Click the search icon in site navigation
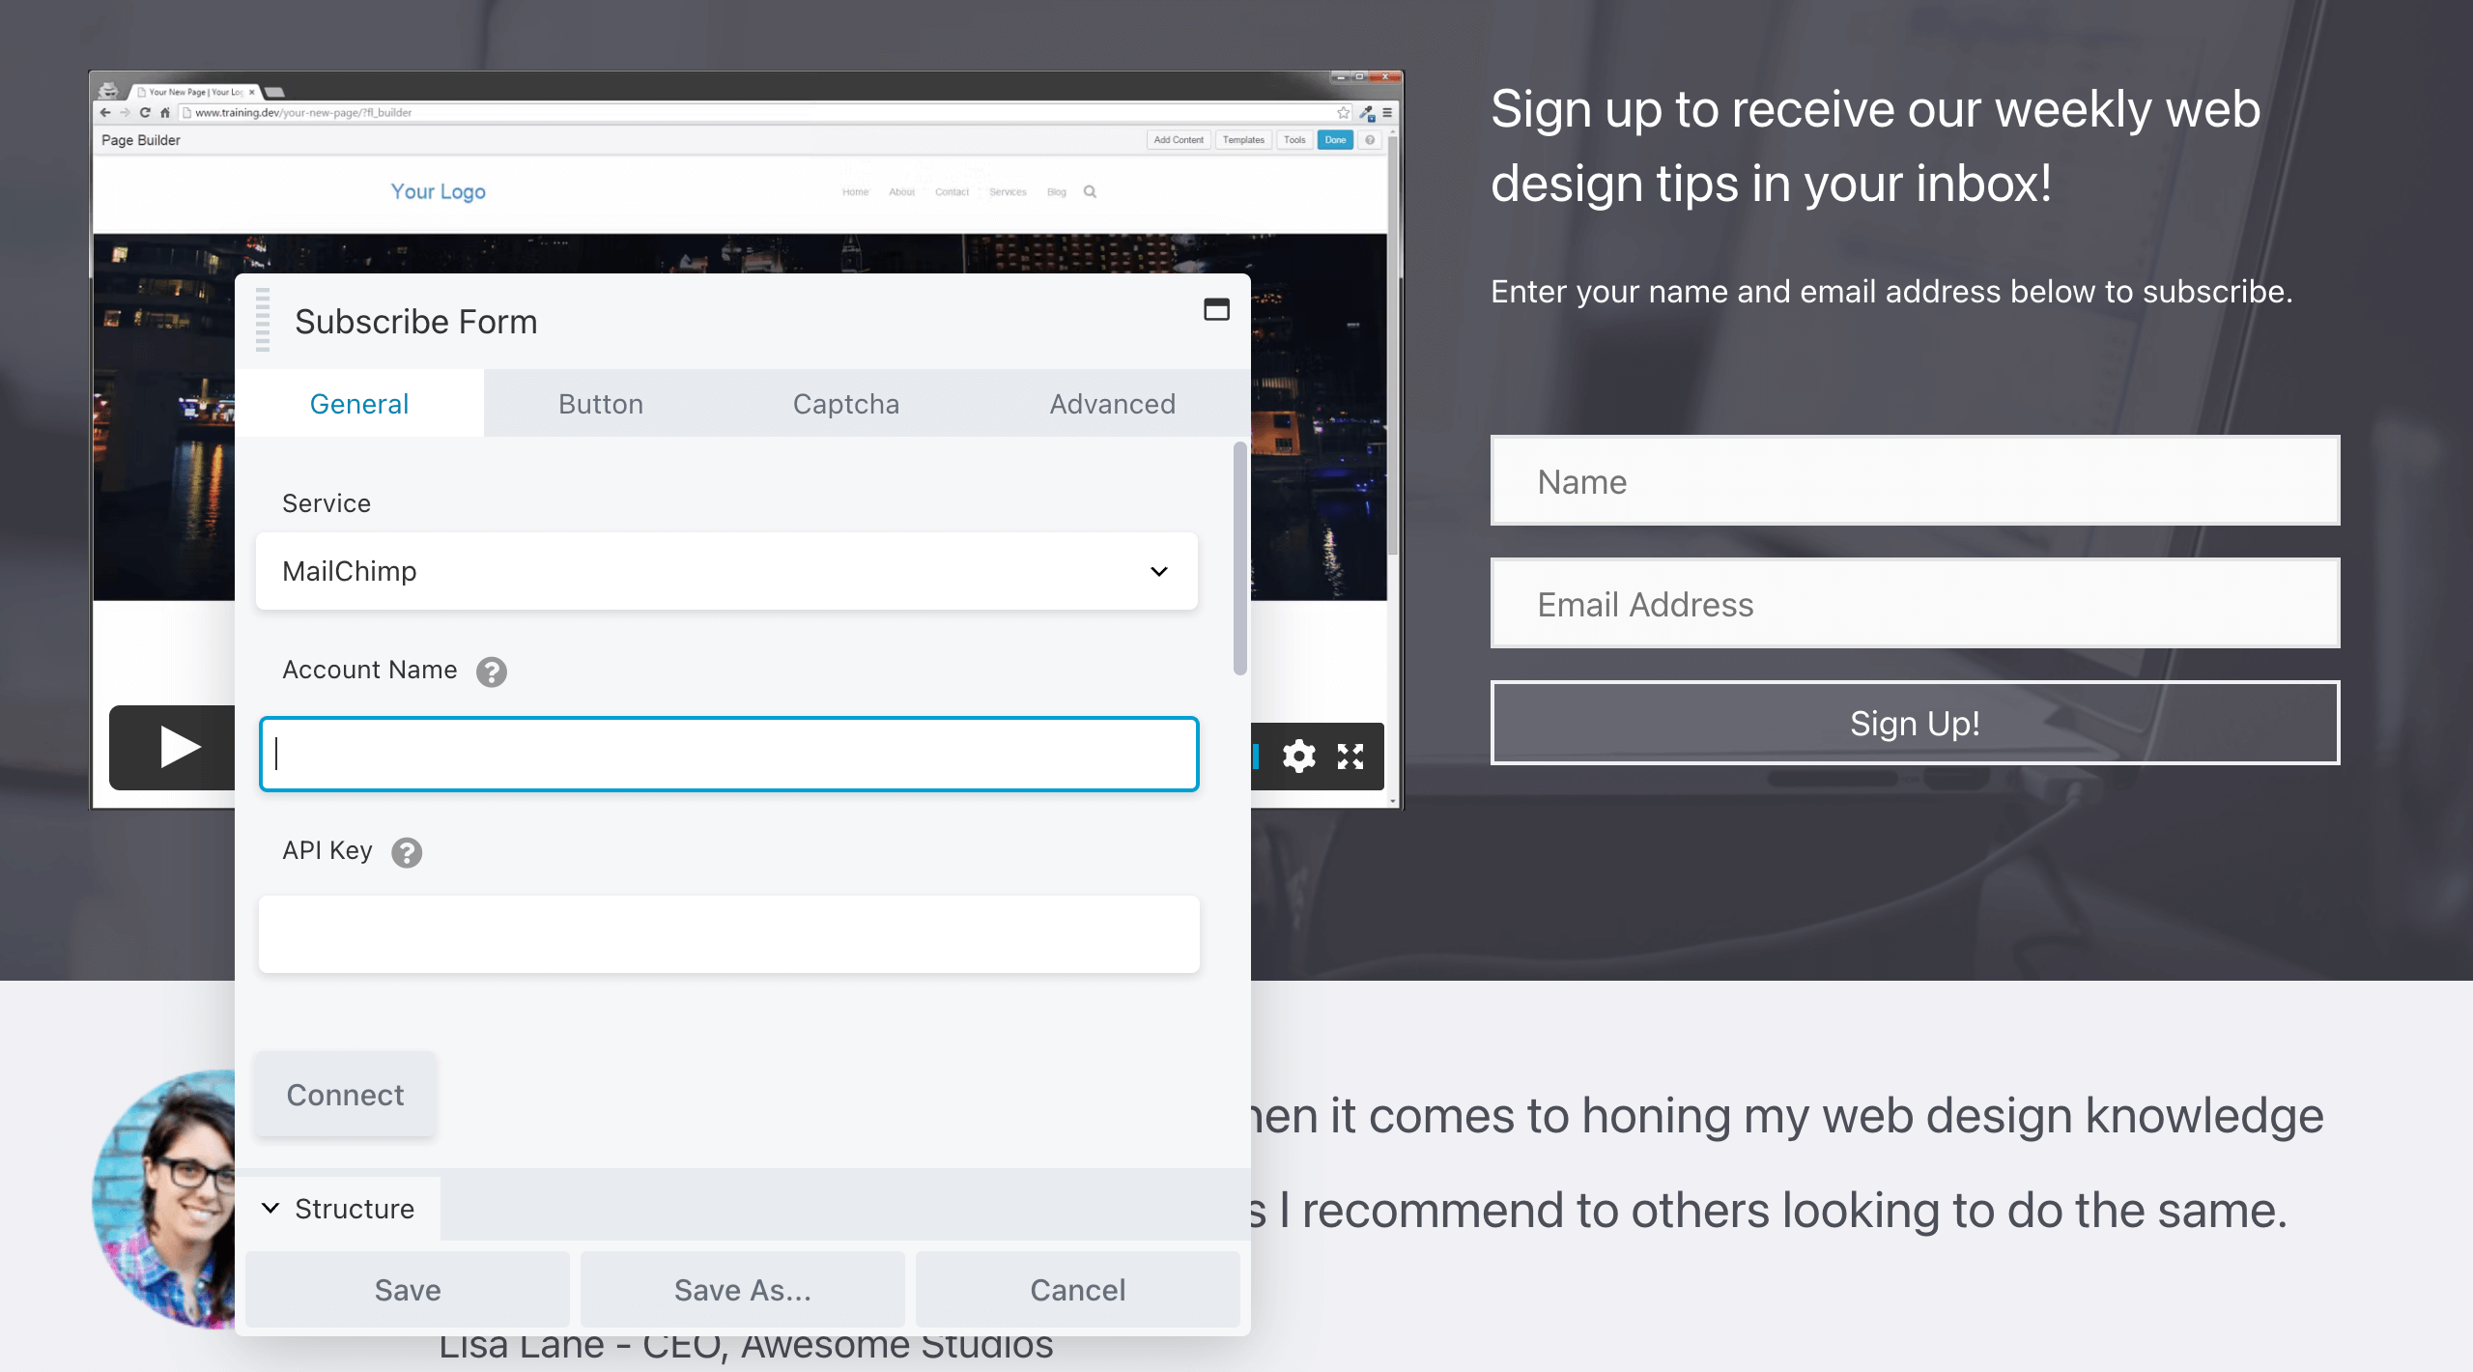 click(x=1090, y=191)
